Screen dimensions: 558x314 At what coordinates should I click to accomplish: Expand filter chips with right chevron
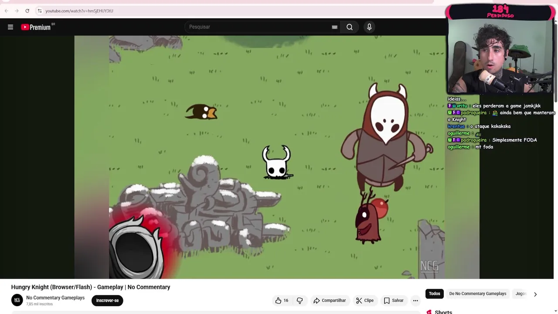[535, 294]
